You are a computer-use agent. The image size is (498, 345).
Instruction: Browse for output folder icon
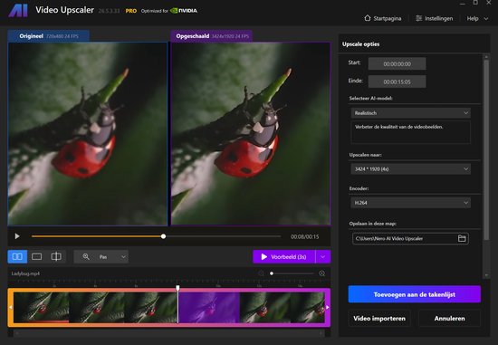[462, 238]
